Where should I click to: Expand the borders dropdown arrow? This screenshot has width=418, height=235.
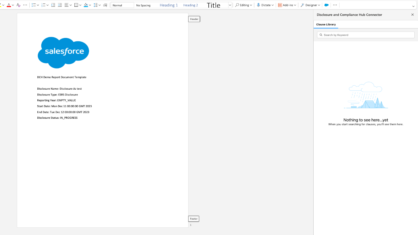pos(80,5)
